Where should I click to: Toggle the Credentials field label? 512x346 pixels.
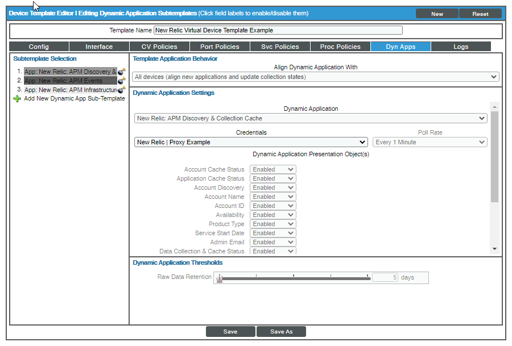pos(251,132)
